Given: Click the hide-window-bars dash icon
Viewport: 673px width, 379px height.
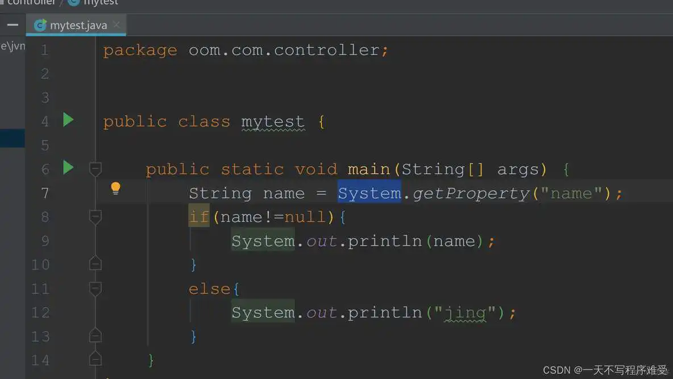Looking at the screenshot, I should [x=12, y=24].
